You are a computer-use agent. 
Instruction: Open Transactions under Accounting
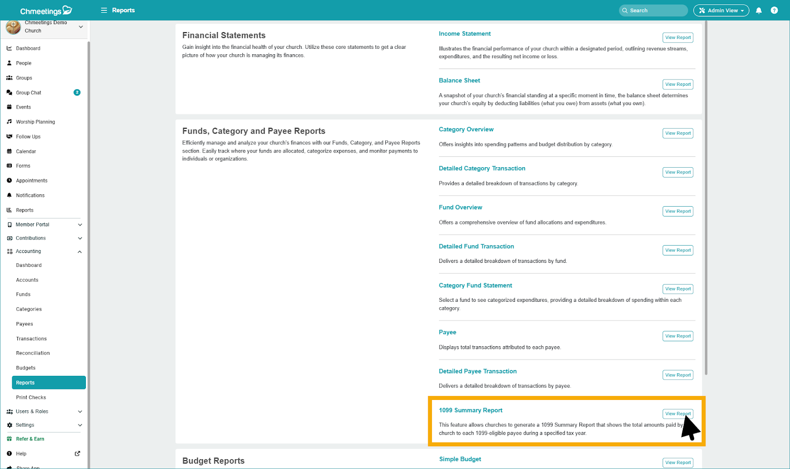(x=31, y=339)
